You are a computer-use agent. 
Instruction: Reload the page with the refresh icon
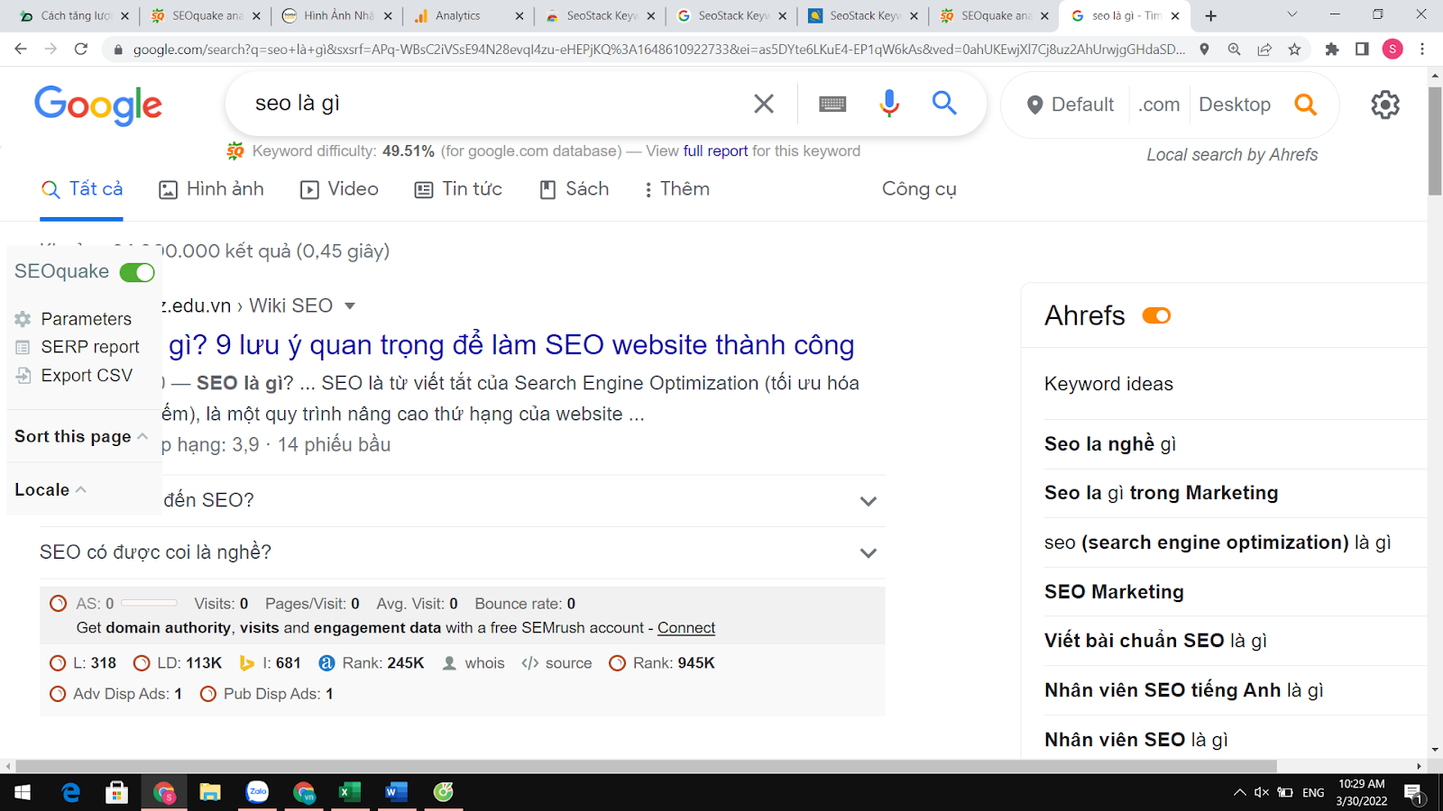tap(81, 49)
